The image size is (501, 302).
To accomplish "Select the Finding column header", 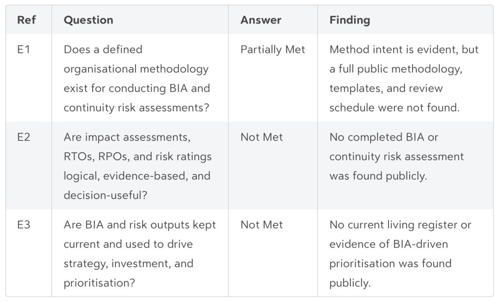I will tap(349, 20).
